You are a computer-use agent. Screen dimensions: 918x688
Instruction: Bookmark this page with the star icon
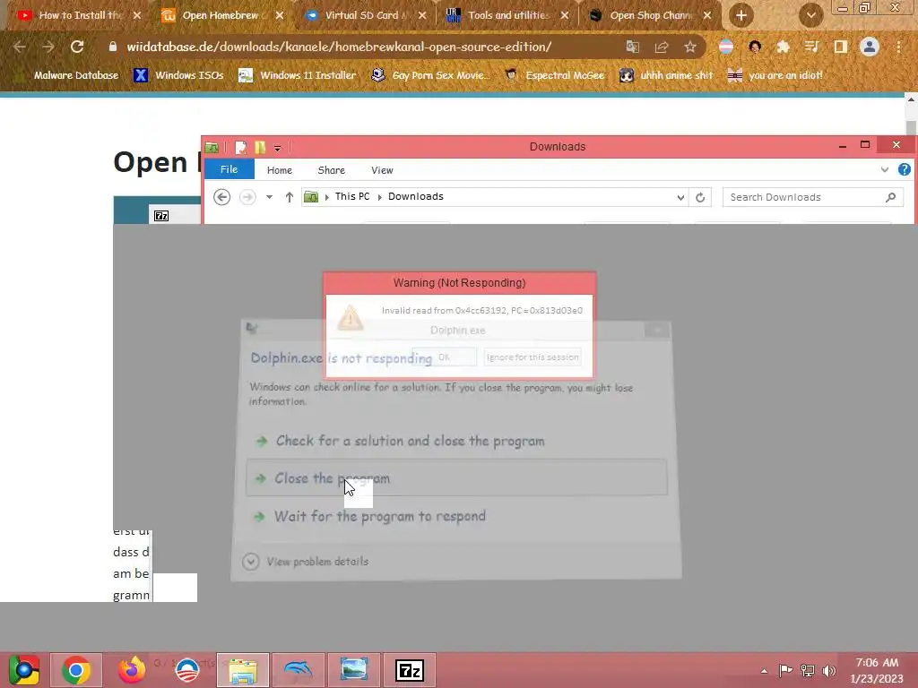point(690,47)
